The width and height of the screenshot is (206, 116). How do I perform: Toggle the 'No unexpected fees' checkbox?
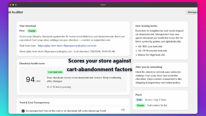(x=23, y=111)
